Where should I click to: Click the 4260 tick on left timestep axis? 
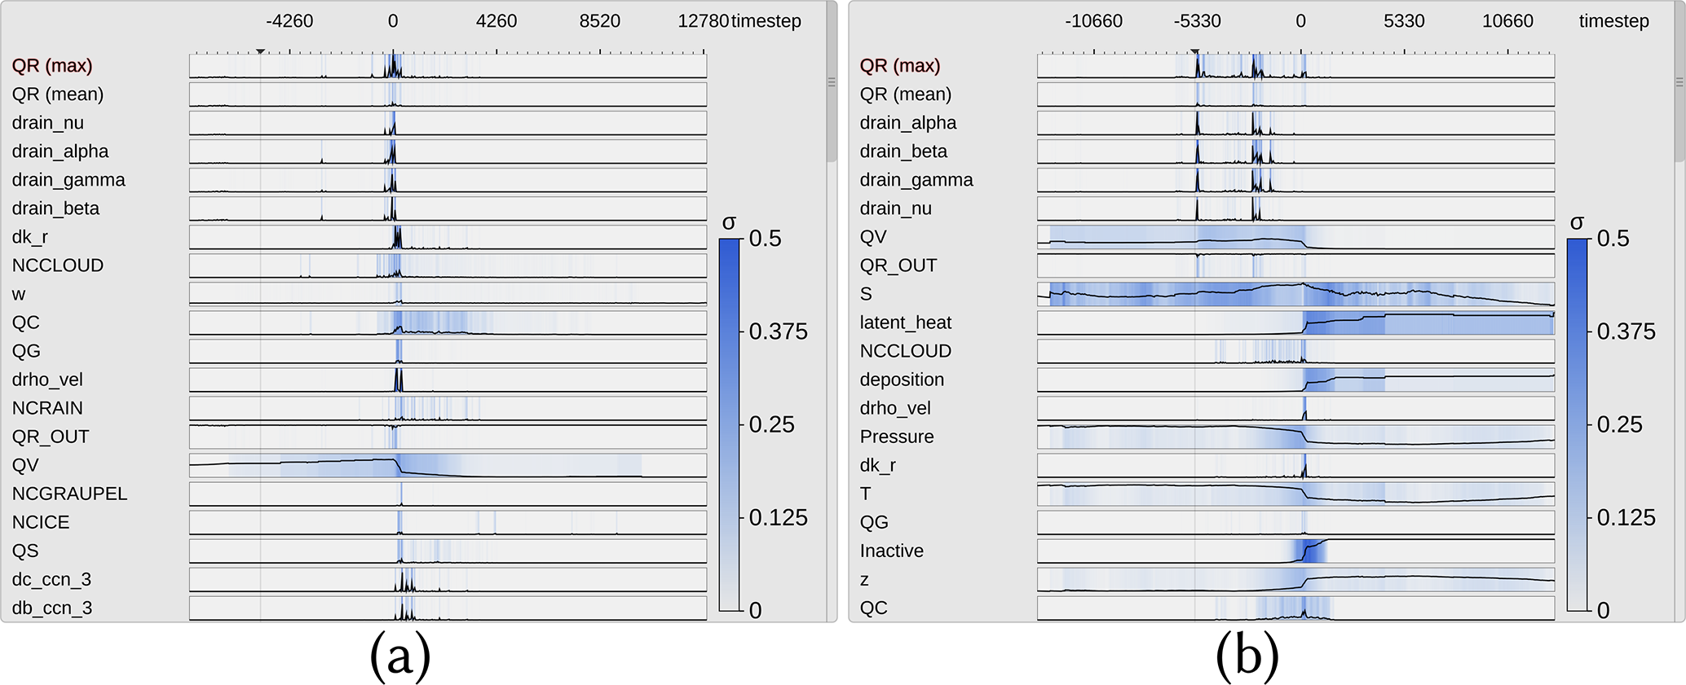[x=497, y=21]
